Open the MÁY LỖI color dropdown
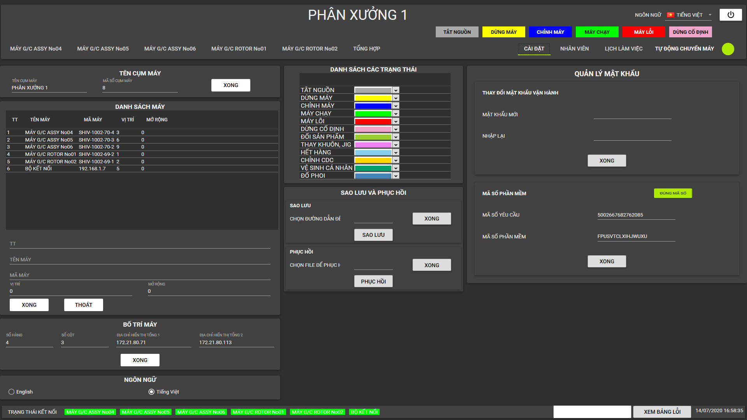 tap(396, 121)
